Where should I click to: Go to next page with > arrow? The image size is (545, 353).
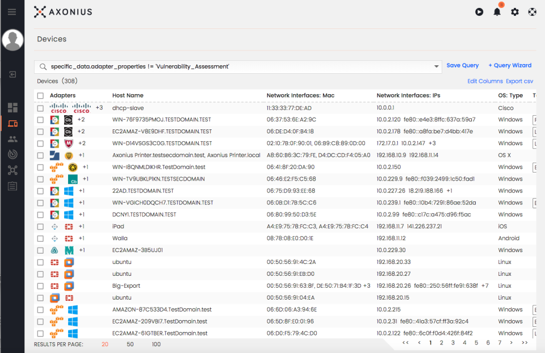click(x=512, y=343)
